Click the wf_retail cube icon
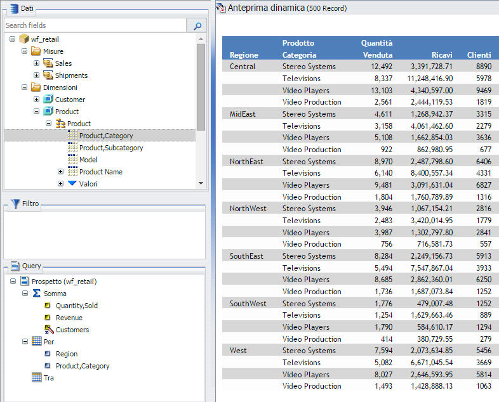The width and height of the screenshot is (499, 402). (x=24, y=39)
